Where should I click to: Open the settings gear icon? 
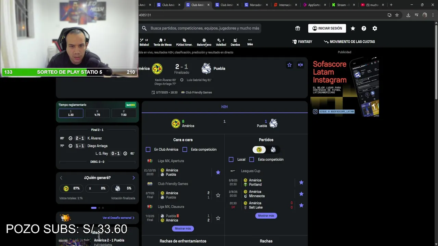tap(375, 28)
